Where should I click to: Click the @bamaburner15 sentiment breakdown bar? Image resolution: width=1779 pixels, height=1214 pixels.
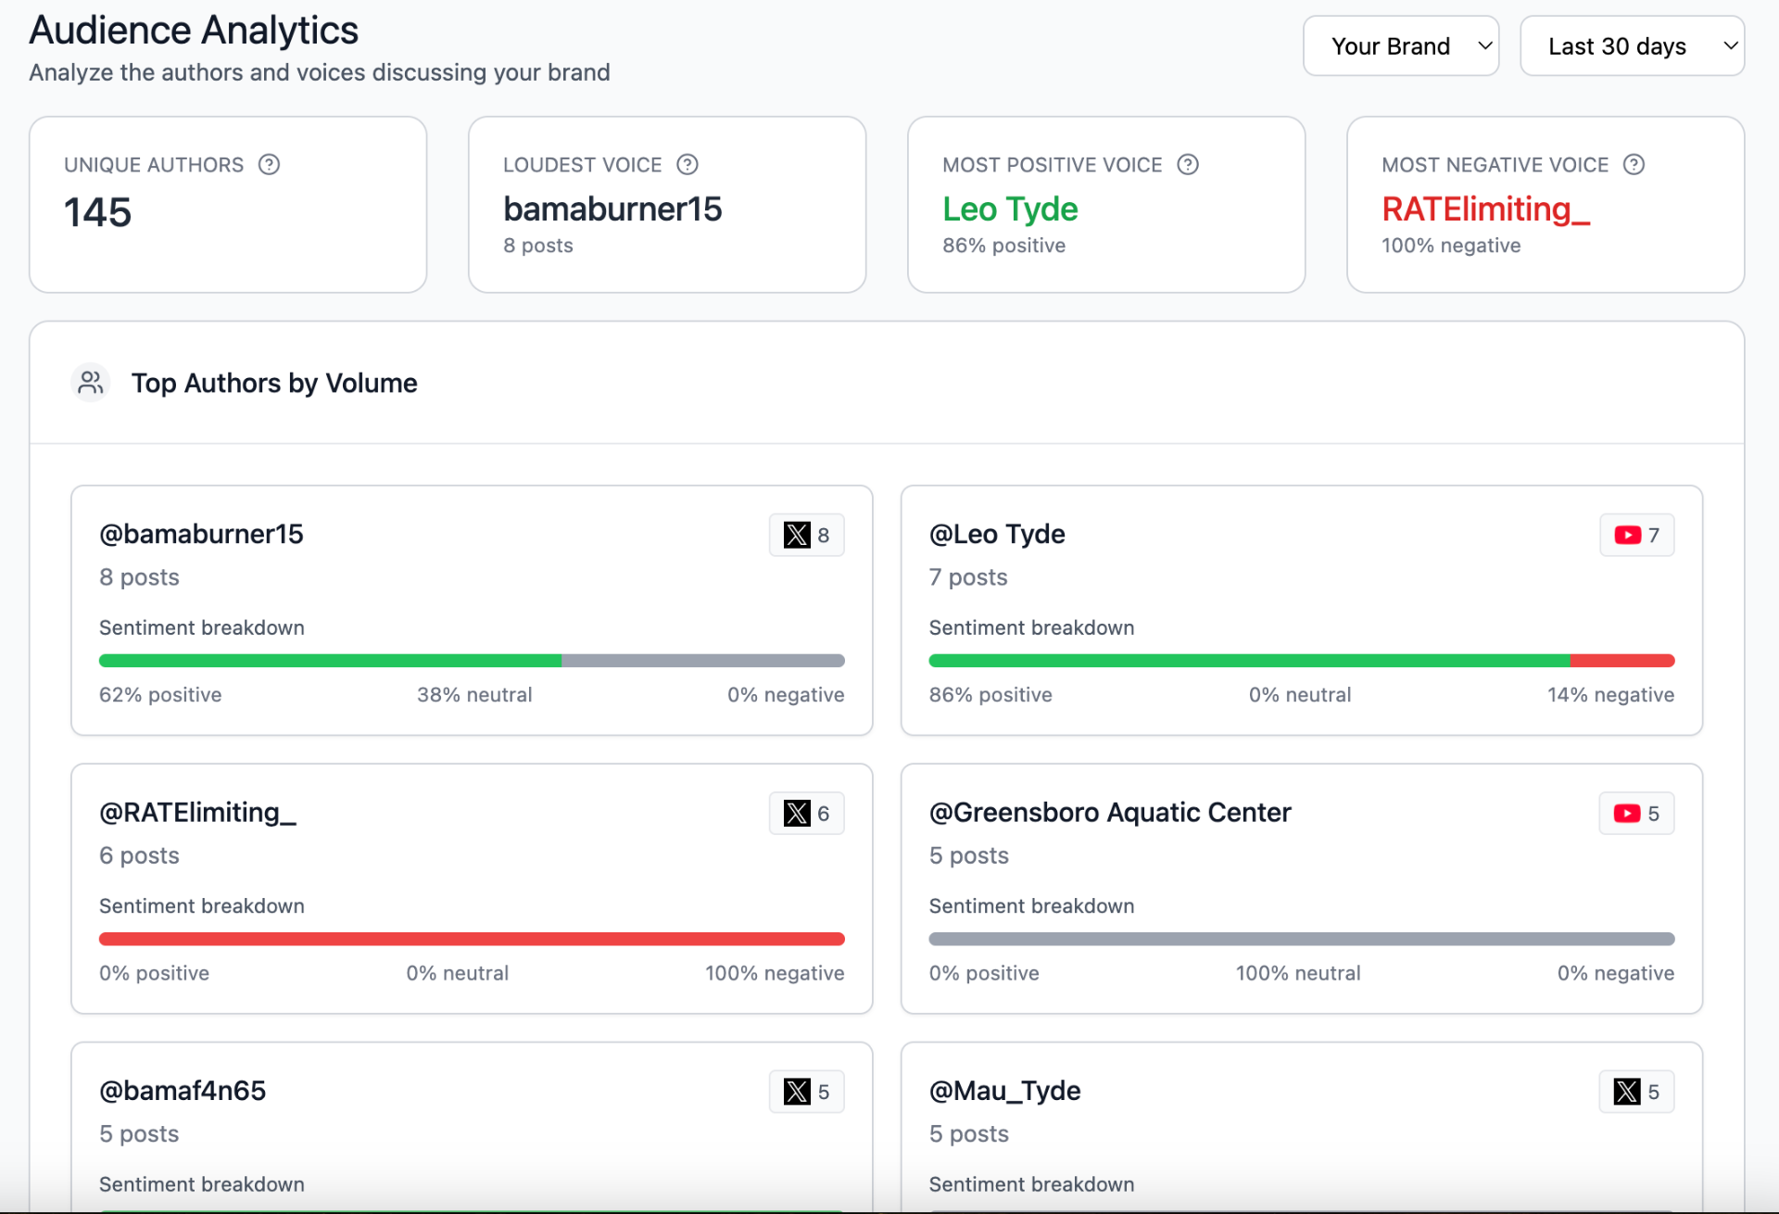point(472,661)
